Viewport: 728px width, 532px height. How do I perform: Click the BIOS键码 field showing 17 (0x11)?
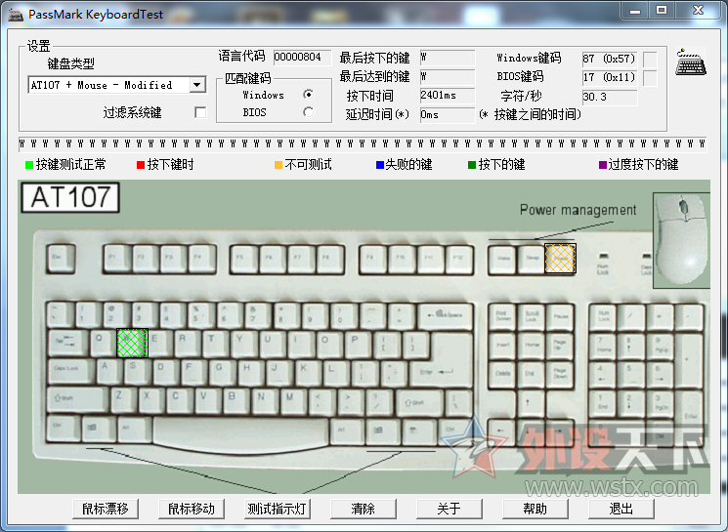pos(609,77)
